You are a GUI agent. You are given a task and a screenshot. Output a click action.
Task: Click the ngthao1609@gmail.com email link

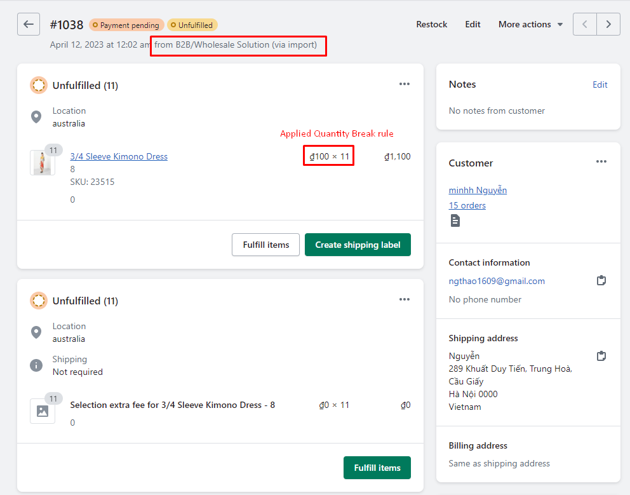(497, 281)
